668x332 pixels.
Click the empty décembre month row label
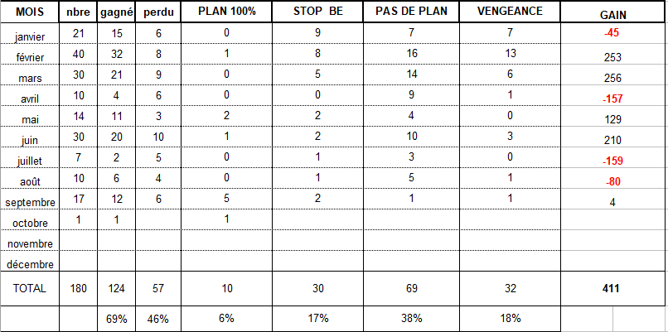(29, 264)
